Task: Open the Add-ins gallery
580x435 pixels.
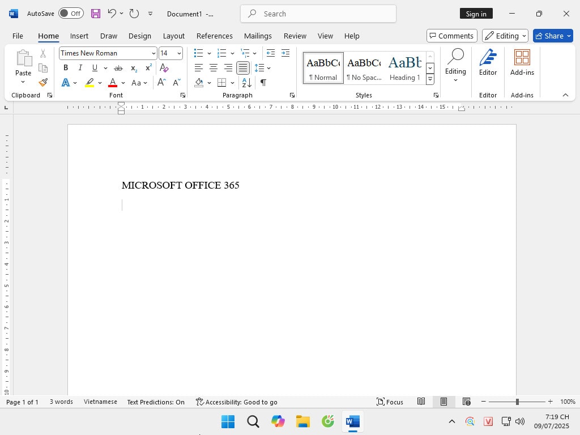Action: 522,62
